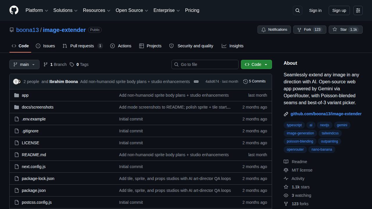Star the repository with the Star button
The image size is (372, 209).
pos(346,30)
